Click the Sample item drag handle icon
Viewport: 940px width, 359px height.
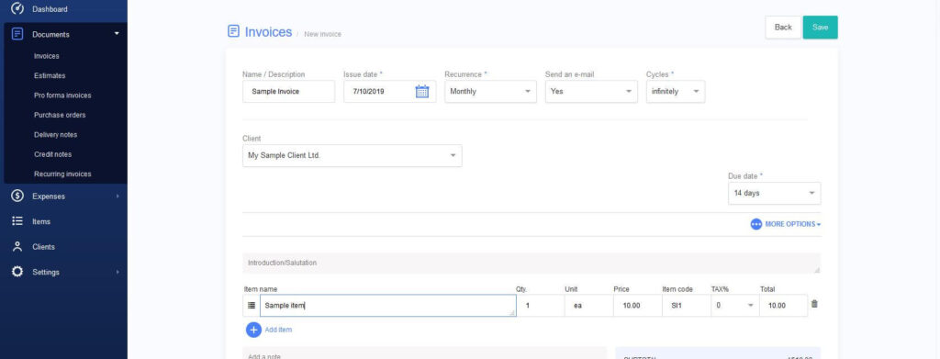pos(252,306)
